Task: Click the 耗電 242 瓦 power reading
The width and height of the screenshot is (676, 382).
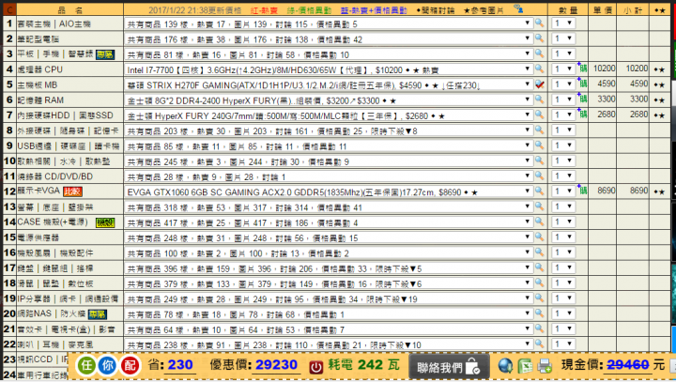Action: click(364, 365)
